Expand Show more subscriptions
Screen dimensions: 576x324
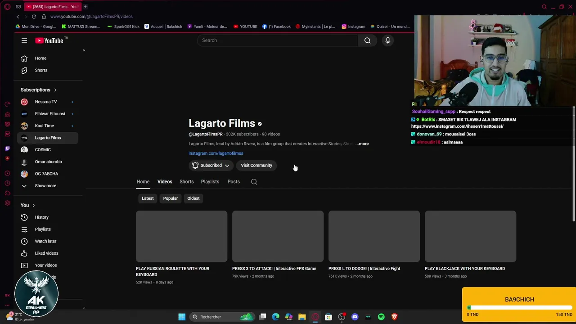point(48,186)
